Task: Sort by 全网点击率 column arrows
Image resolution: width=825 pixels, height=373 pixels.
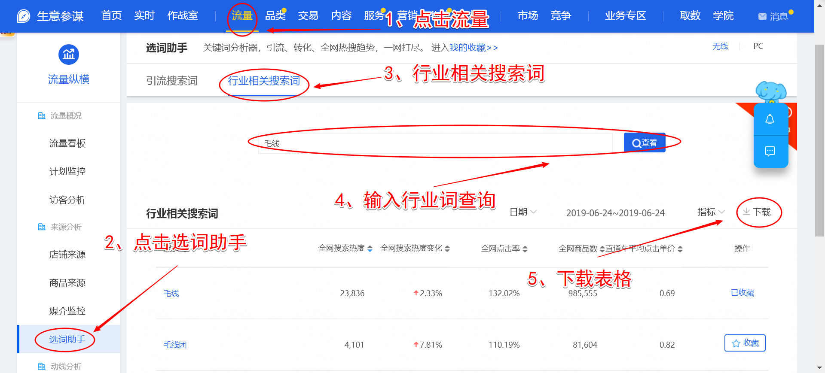Action: pyautogui.click(x=525, y=249)
